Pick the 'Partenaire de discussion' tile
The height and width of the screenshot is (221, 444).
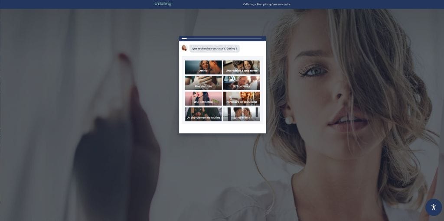pos(242,98)
